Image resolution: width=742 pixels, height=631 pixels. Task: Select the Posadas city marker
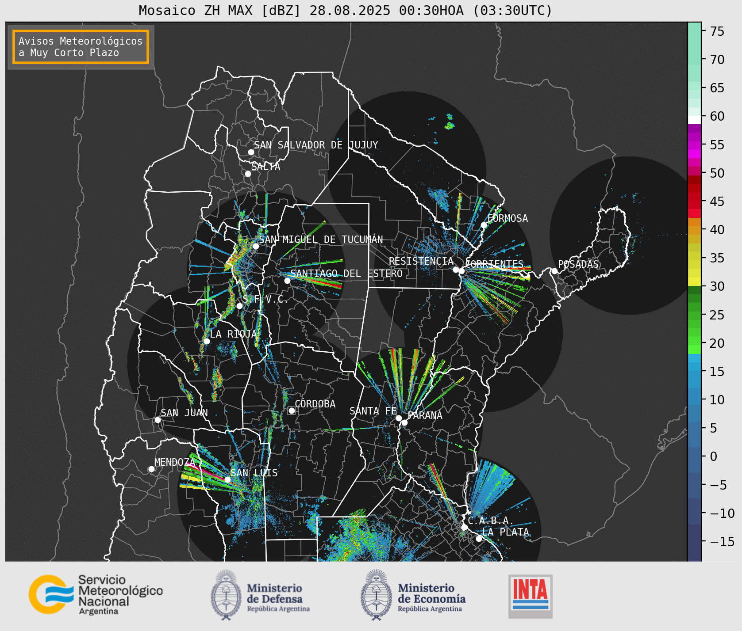pyautogui.click(x=554, y=271)
